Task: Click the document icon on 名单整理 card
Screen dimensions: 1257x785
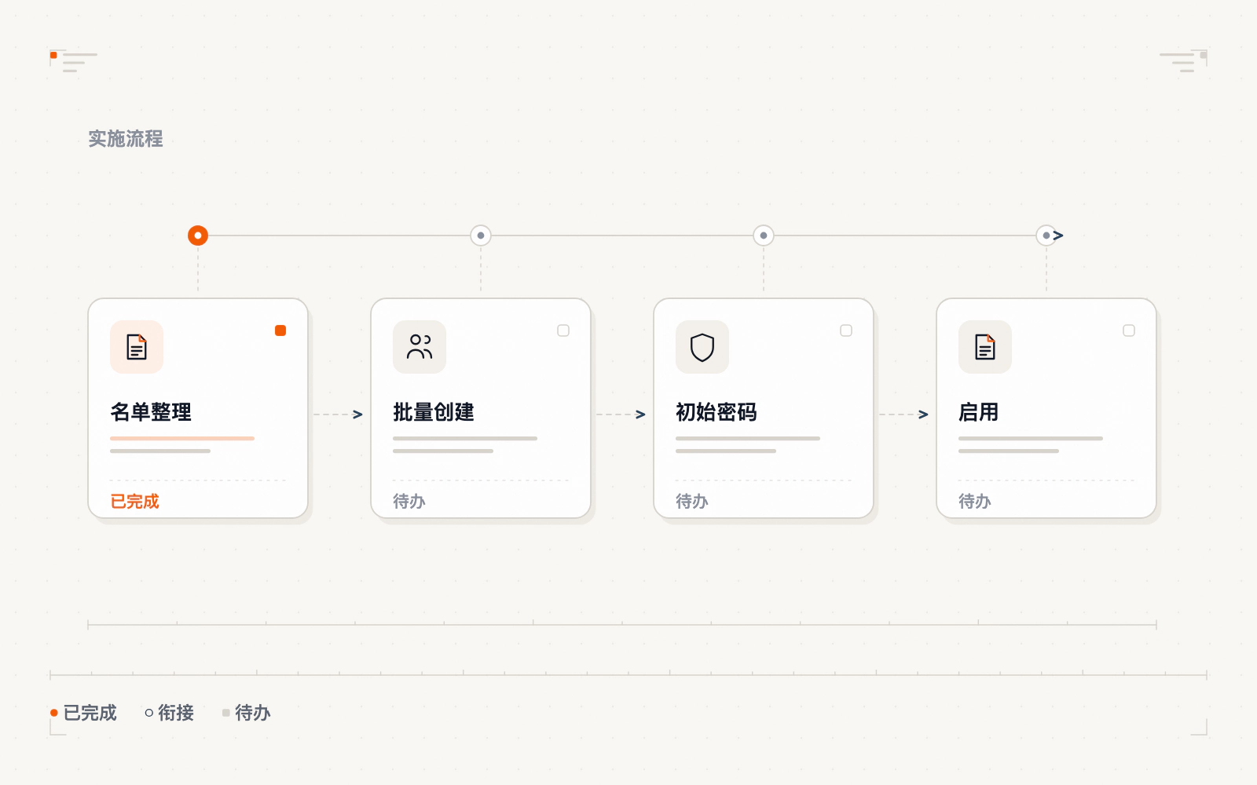Action: (x=137, y=347)
